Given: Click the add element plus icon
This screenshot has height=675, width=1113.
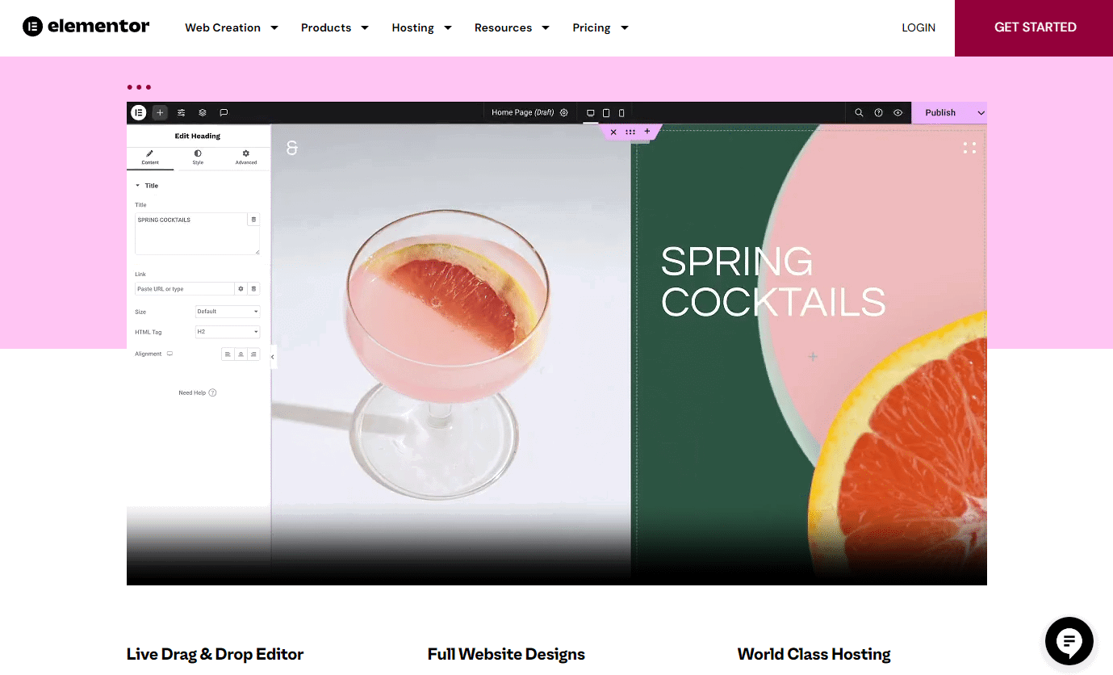Looking at the screenshot, I should click(160, 112).
